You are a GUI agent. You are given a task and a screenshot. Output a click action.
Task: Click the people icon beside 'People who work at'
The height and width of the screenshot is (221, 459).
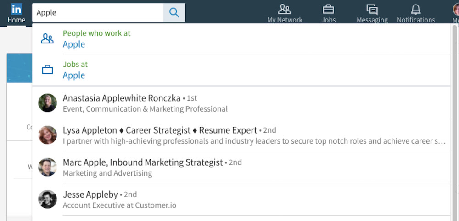pos(47,39)
